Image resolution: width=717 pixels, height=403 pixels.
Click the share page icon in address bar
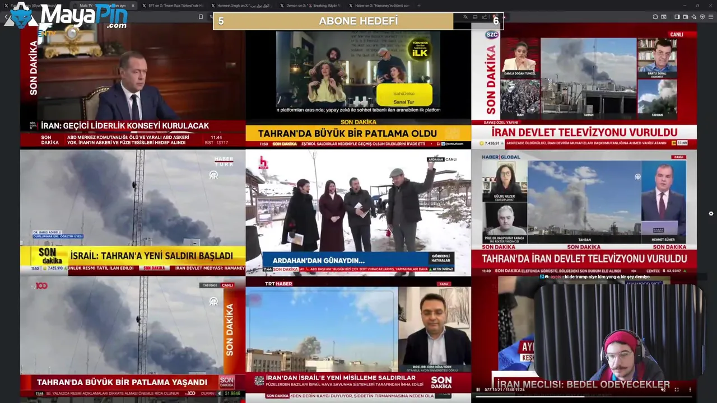485,17
